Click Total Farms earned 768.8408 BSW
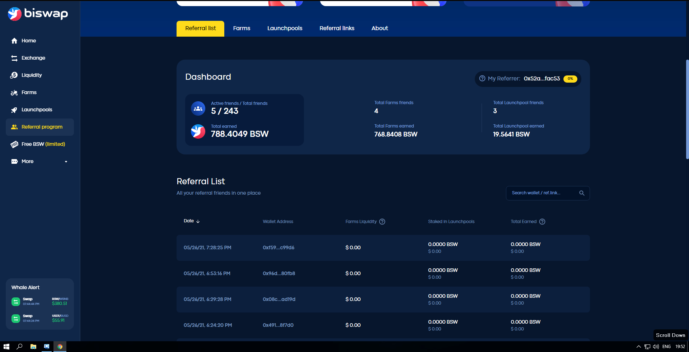689x352 pixels. coord(396,134)
